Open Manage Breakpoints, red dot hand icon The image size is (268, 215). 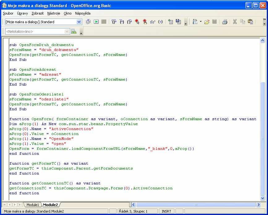[x=145, y=22]
